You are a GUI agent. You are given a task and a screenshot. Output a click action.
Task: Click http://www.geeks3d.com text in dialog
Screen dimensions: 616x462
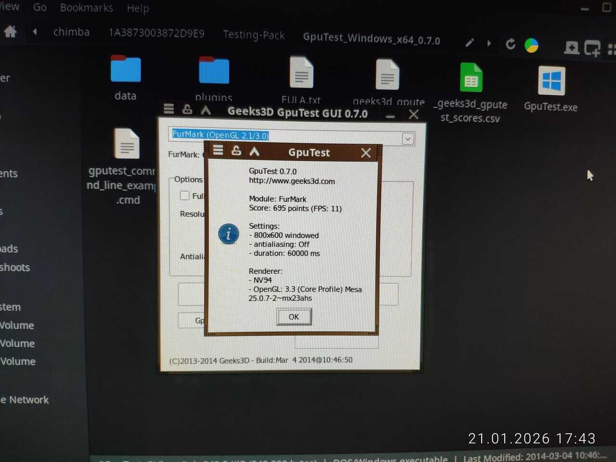tap(292, 181)
